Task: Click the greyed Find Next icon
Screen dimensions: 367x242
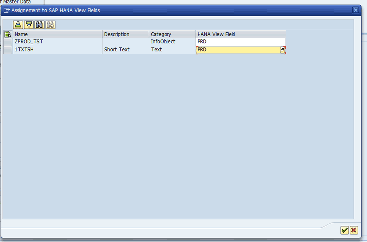Action: pyautogui.click(x=50, y=25)
